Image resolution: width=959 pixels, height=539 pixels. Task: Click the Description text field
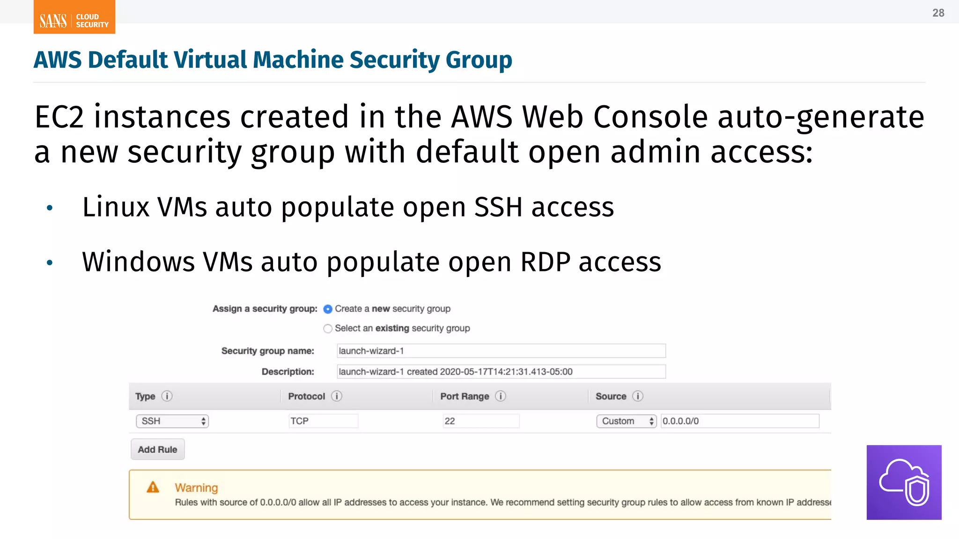click(501, 372)
